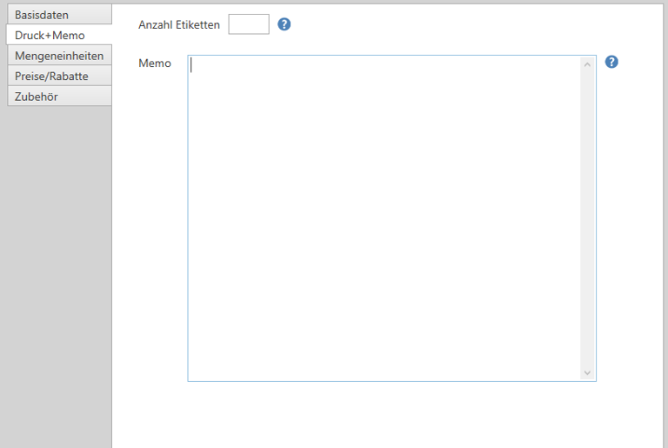Click the Anzahl Etiketten label

point(179,24)
